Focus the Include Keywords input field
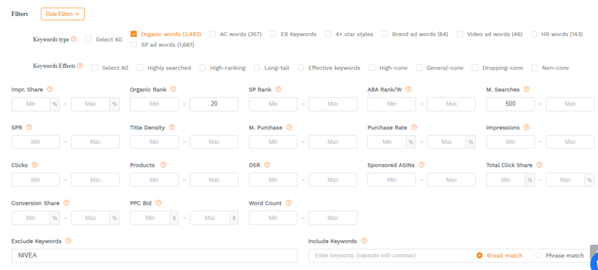Viewport: 598px width, 270px height. point(388,256)
